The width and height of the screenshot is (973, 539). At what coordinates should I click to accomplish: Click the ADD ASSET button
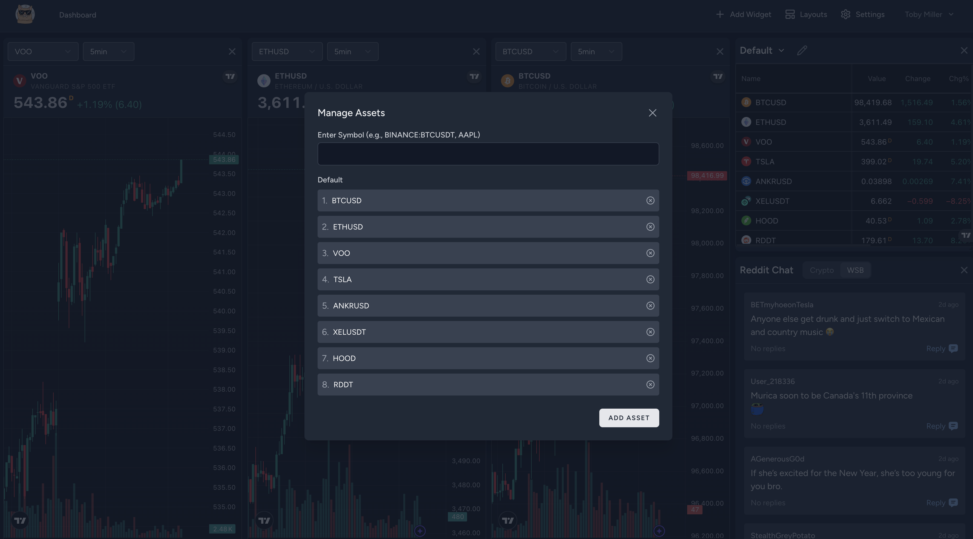point(629,418)
